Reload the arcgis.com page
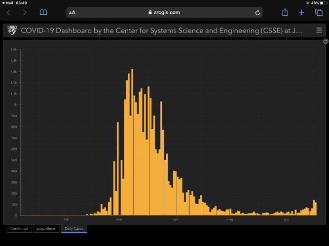This screenshot has height=246, width=329. tap(257, 12)
